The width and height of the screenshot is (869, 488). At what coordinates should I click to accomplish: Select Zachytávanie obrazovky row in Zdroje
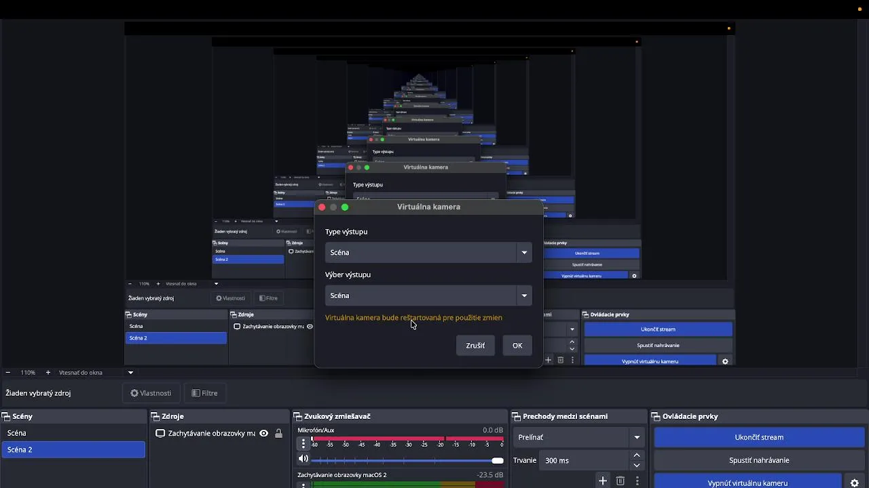tap(220, 433)
